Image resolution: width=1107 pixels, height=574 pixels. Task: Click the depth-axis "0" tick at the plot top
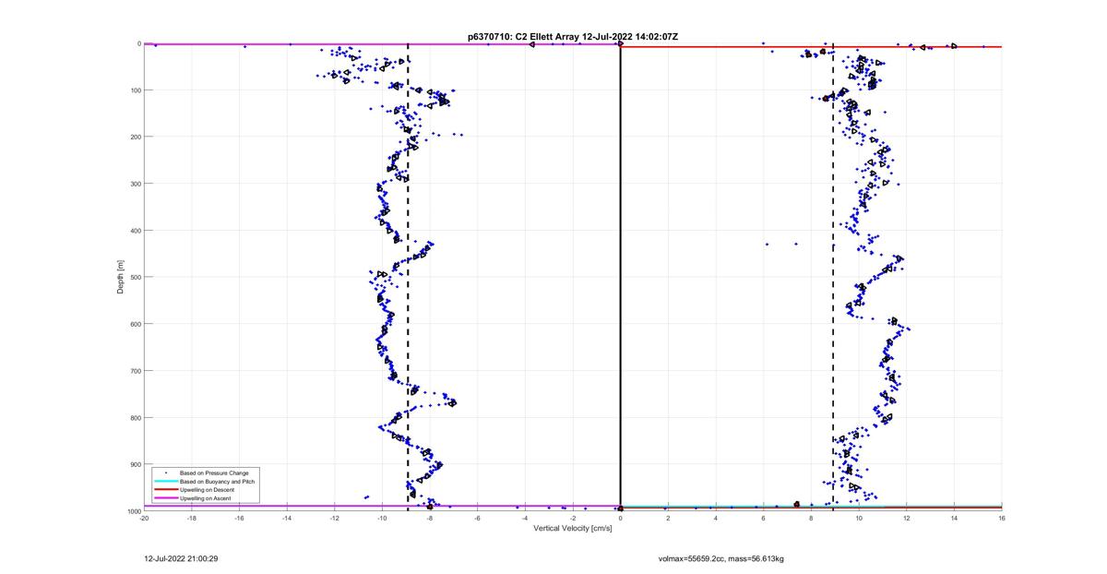point(138,43)
